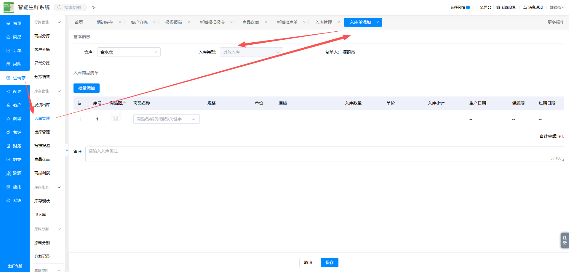Collapse the sidebar with double-chevron icon
Screen dimensions: 569x272
click(67, 150)
